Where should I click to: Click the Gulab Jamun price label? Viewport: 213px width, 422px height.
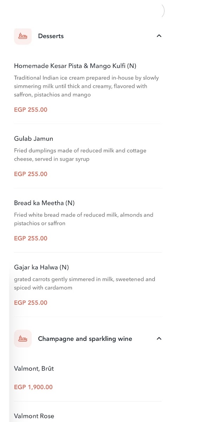(x=31, y=174)
